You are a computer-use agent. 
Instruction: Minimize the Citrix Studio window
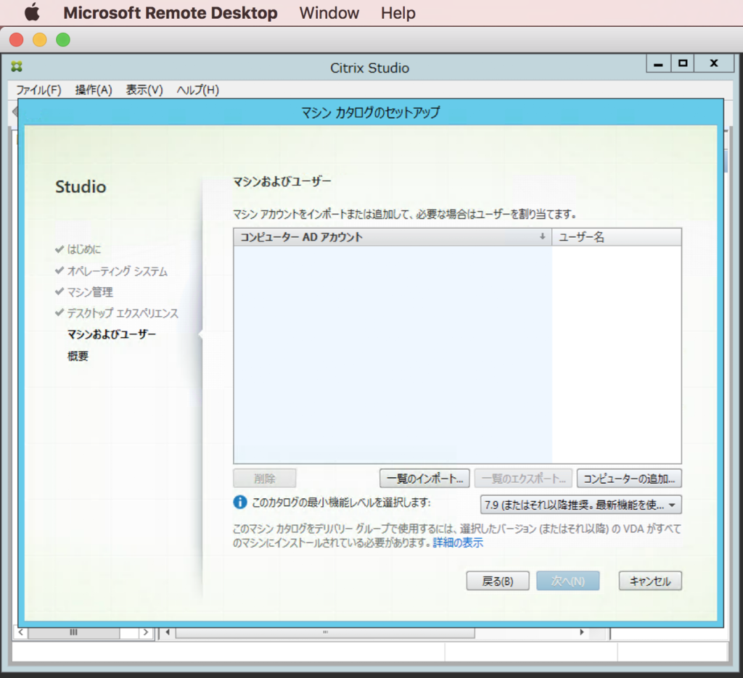[x=658, y=63]
